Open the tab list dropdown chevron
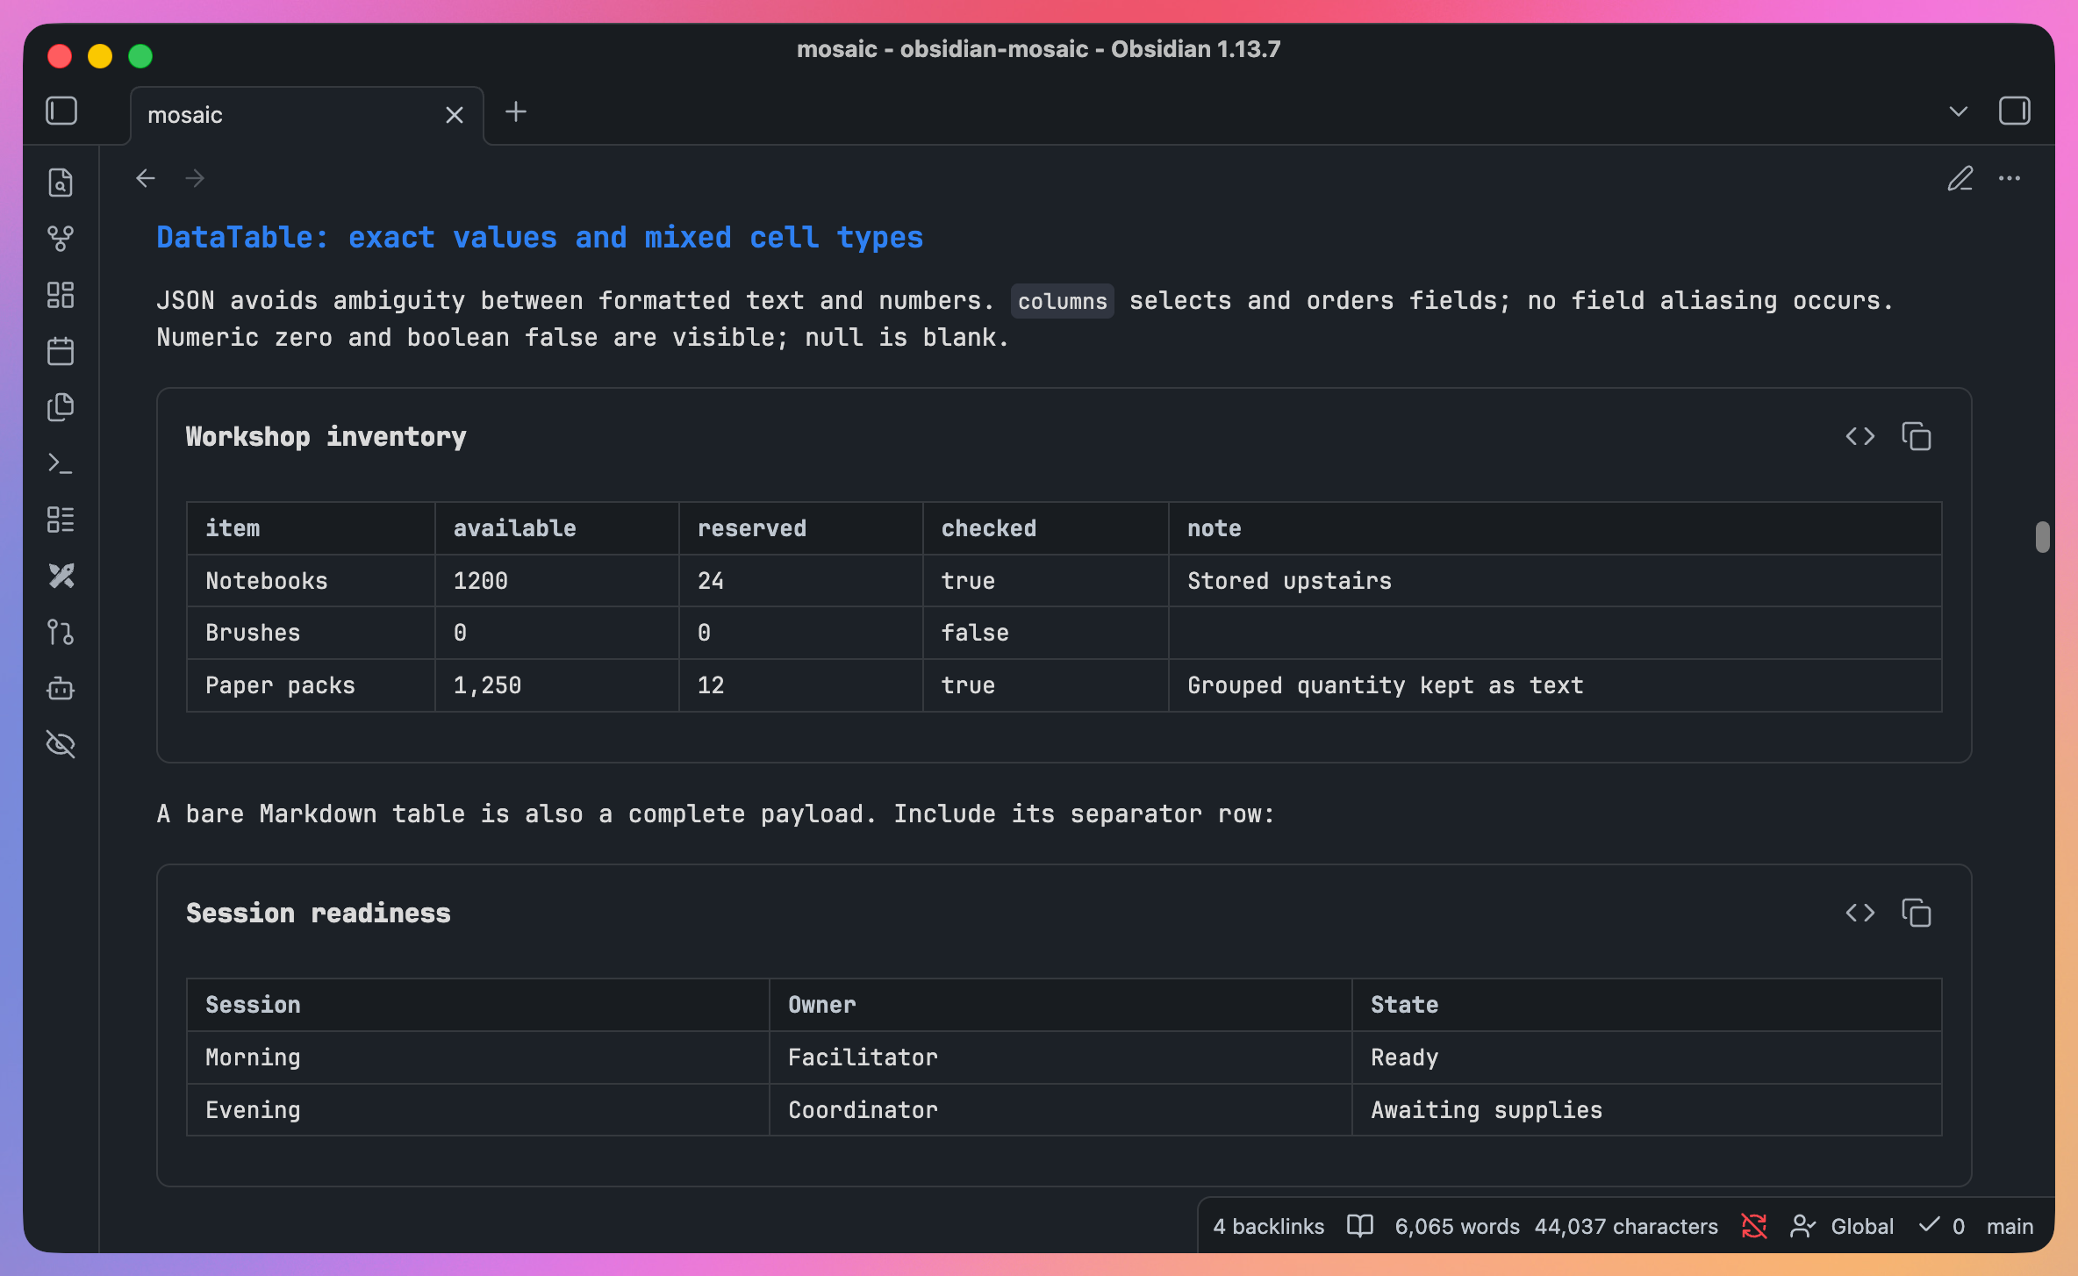Screen dimensions: 2078x1276 (1959, 111)
